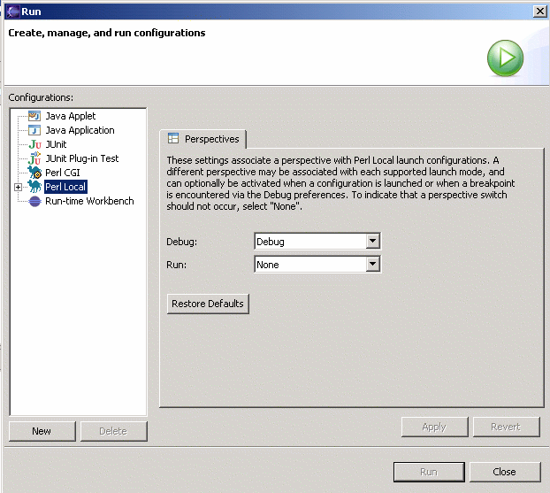Click the 'Debug:' field label

pyautogui.click(x=181, y=242)
